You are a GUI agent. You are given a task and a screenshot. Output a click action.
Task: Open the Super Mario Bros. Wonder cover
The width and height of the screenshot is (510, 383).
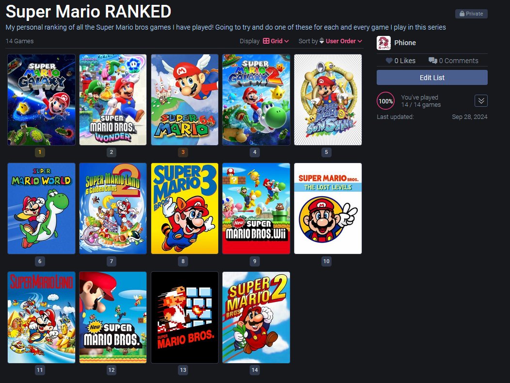click(113, 100)
